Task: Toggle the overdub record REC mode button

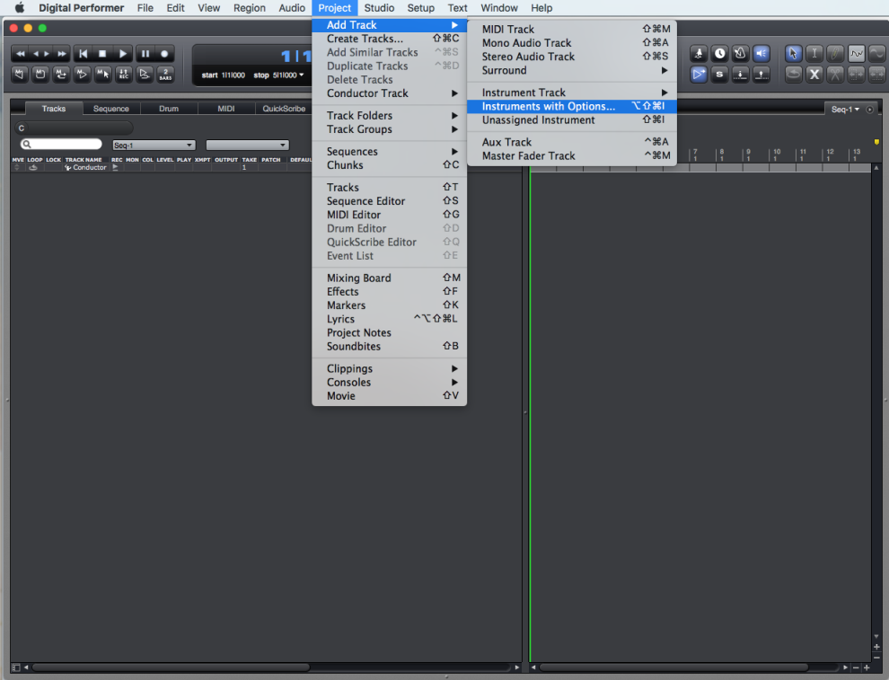Action: 124,75
